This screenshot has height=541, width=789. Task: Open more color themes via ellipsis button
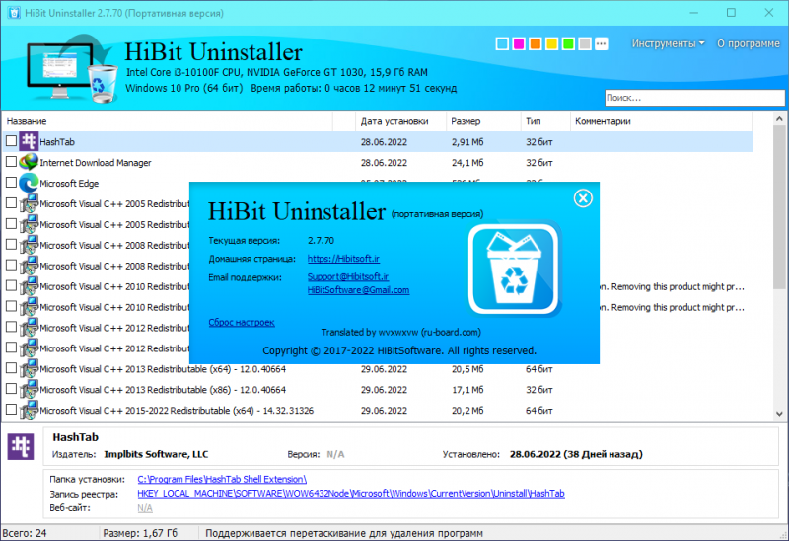602,43
